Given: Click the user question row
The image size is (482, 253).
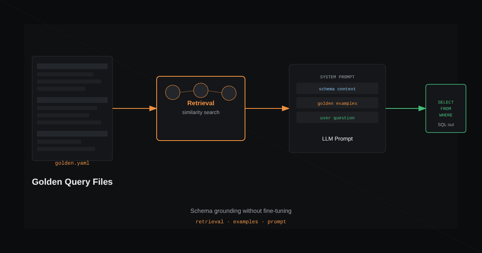Looking at the screenshot, I should click(x=337, y=117).
